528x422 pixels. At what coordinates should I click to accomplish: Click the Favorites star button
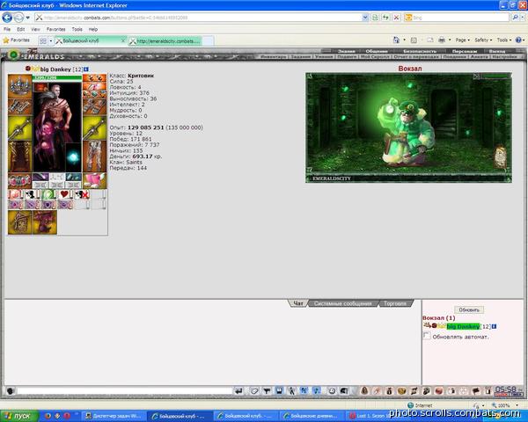tap(17, 40)
